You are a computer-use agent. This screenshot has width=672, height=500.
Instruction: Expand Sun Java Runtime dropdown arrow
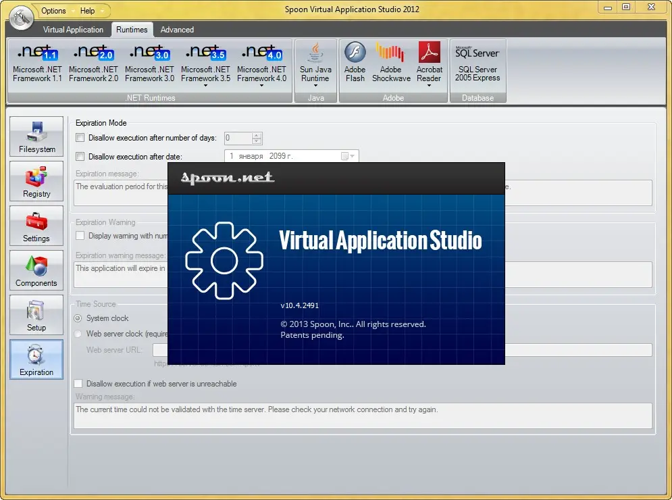(315, 86)
